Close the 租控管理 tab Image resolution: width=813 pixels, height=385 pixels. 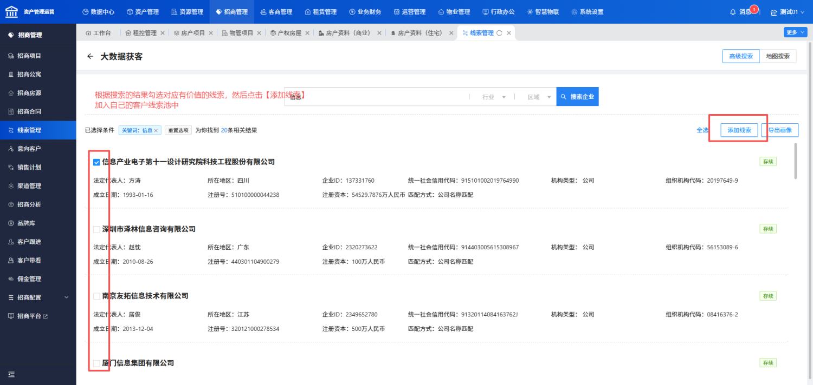[x=162, y=33]
